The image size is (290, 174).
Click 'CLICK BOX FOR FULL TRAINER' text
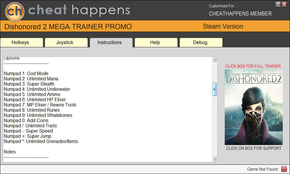[x=253, y=66]
